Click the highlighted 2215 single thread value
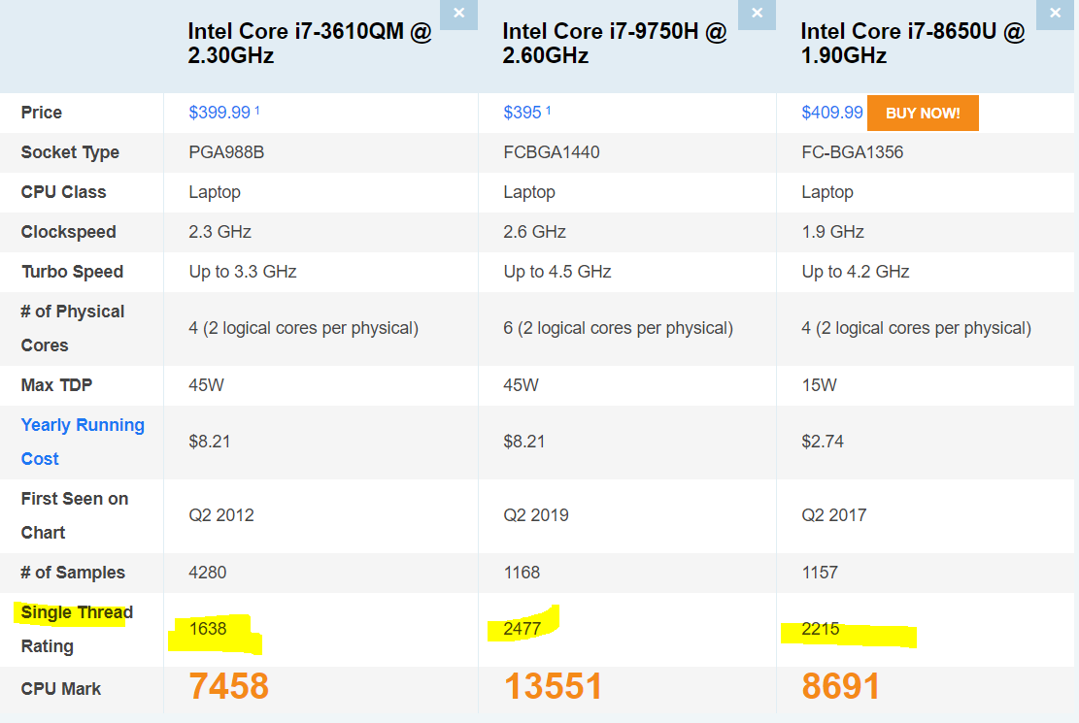The height and width of the screenshot is (723, 1079). 820,629
